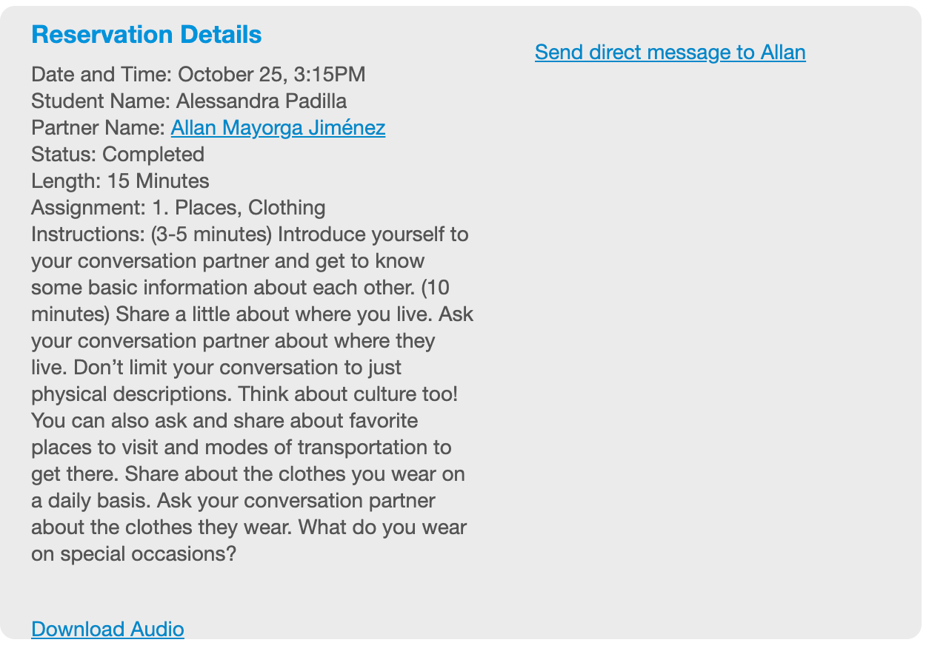This screenshot has width=929, height=651.
Task: Open Allan Mayorga Jiménez partner profile
Action: pos(278,128)
